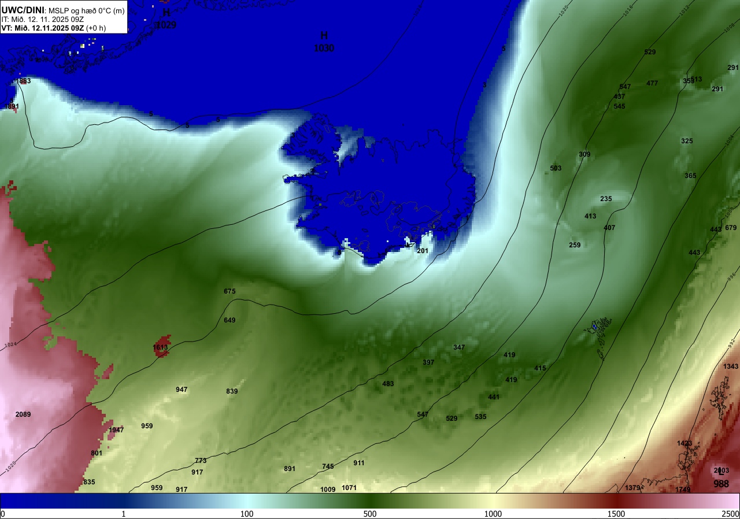Screen dimensions: 740x519
Task: Select the 1009 value near bottom edge
Action: [328, 490]
